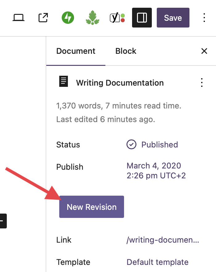
Task: Click the document page icon
Action: pos(64,82)
